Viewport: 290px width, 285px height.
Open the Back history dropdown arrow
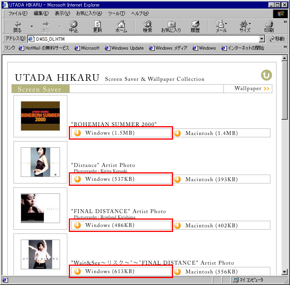[x=32, y=27]
